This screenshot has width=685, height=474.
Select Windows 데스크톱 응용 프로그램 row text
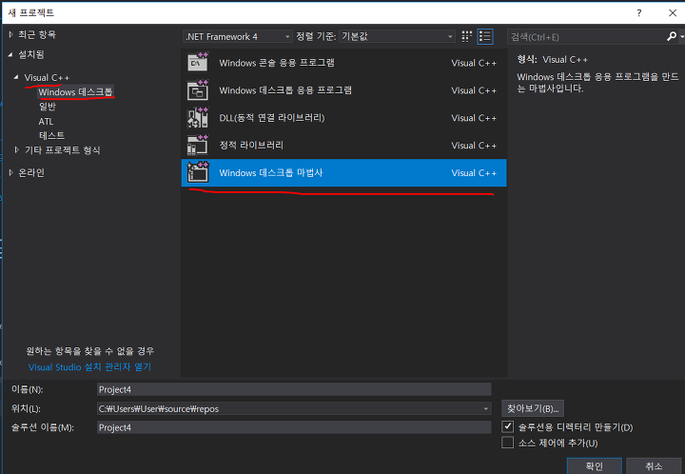285,90
